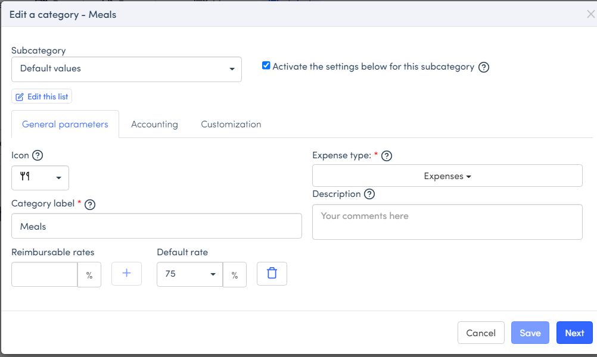Click help icon next to Description
The width and height of the screenshot is (597, 357).
(x=369, y=194)
